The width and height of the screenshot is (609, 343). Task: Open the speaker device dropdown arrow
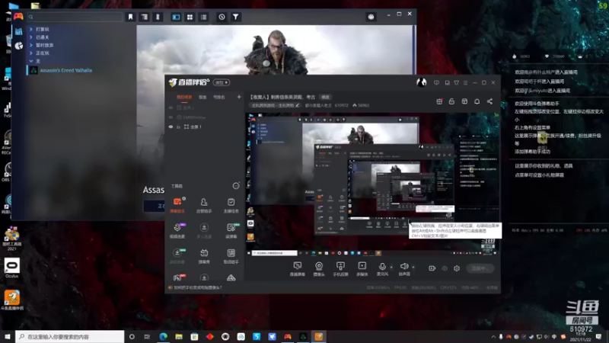click(x=413, y=268)
